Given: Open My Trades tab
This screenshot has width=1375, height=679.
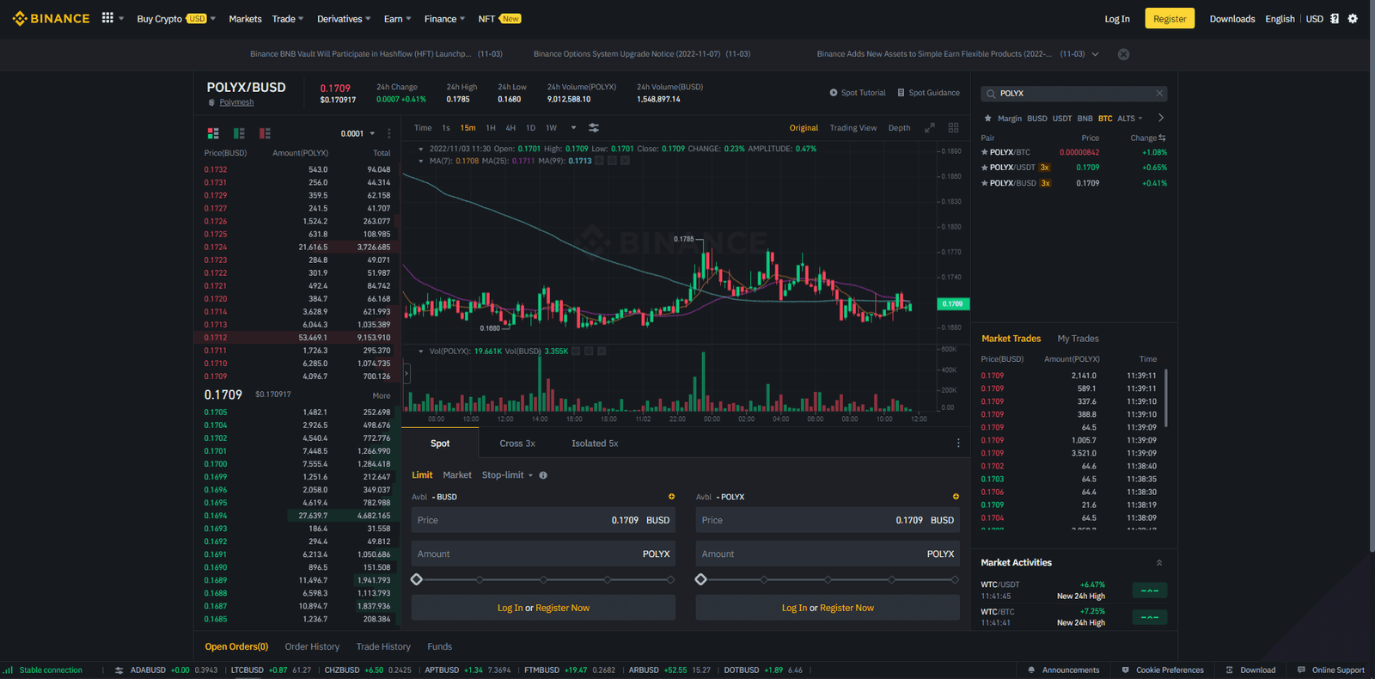Looking at the screenshot, I should 1078,339.
